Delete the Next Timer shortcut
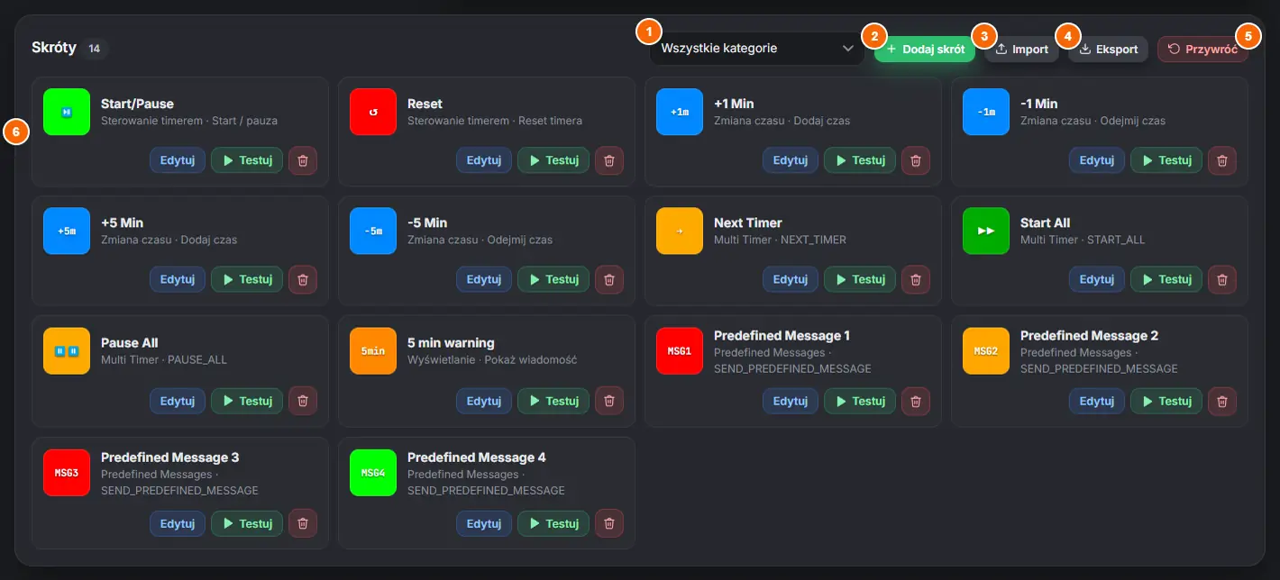 (916, 279)
